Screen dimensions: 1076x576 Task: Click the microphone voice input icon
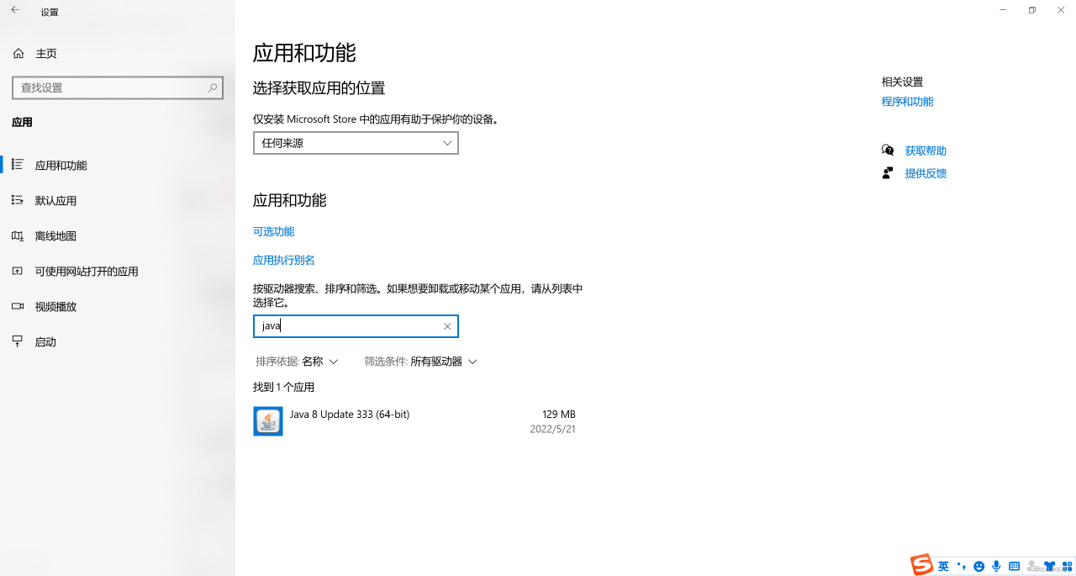coord(996,566)
